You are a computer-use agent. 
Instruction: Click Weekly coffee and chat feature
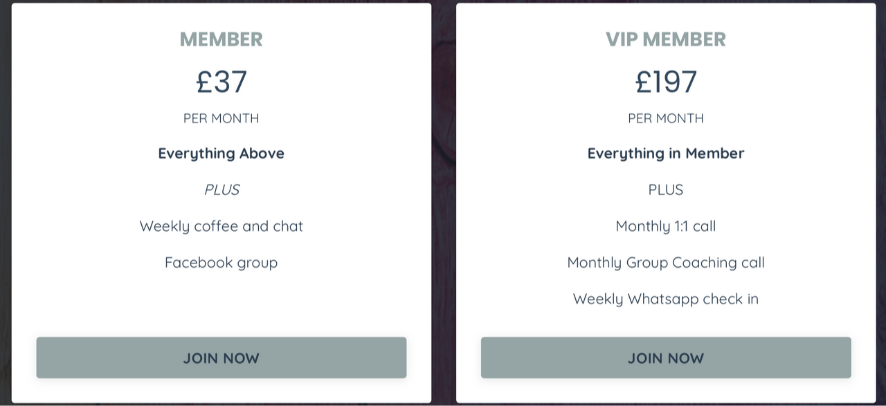(221, 226)
